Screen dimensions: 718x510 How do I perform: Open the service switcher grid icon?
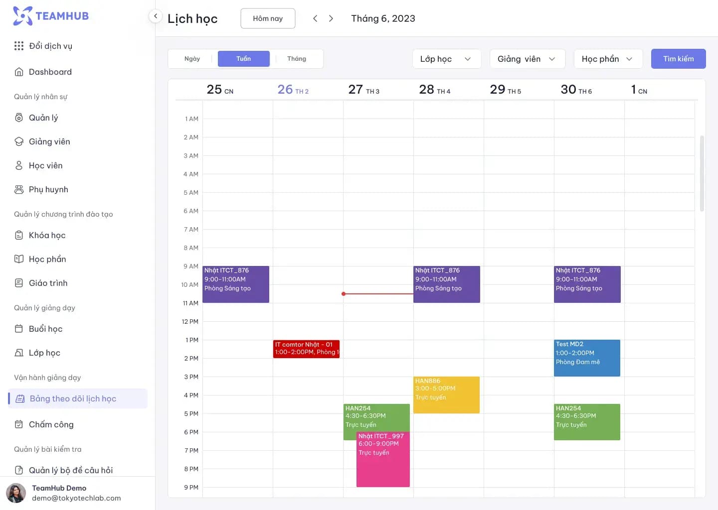(x=19, y=46)
